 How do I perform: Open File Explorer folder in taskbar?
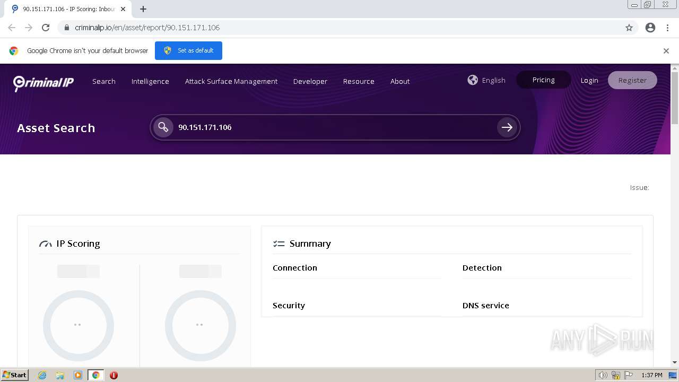tap(60, 375)
